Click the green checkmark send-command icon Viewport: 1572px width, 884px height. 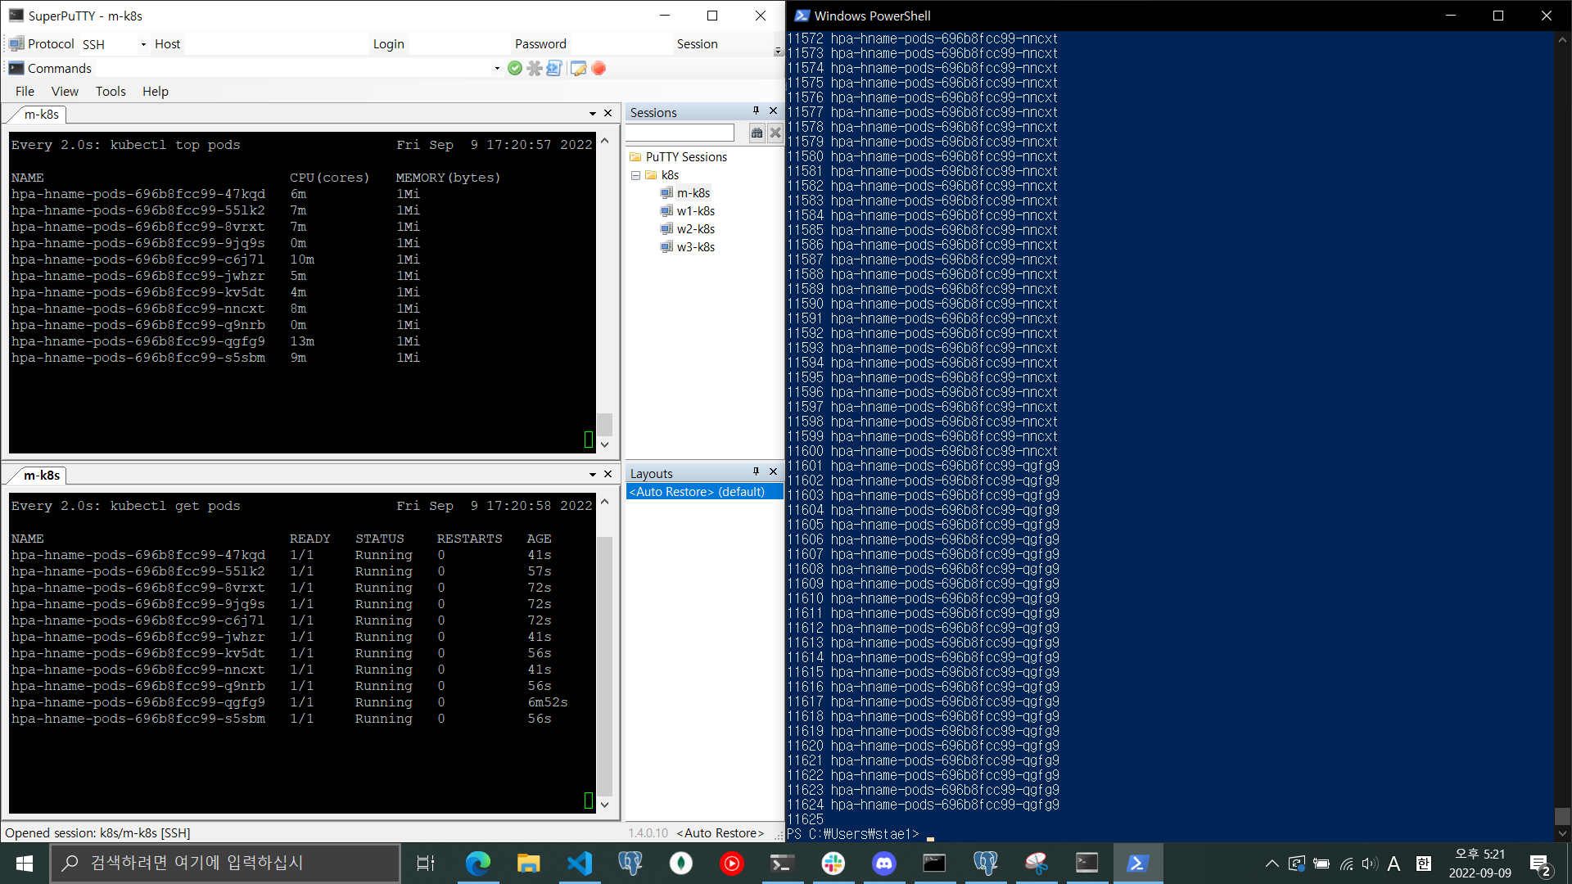(514, 69)
